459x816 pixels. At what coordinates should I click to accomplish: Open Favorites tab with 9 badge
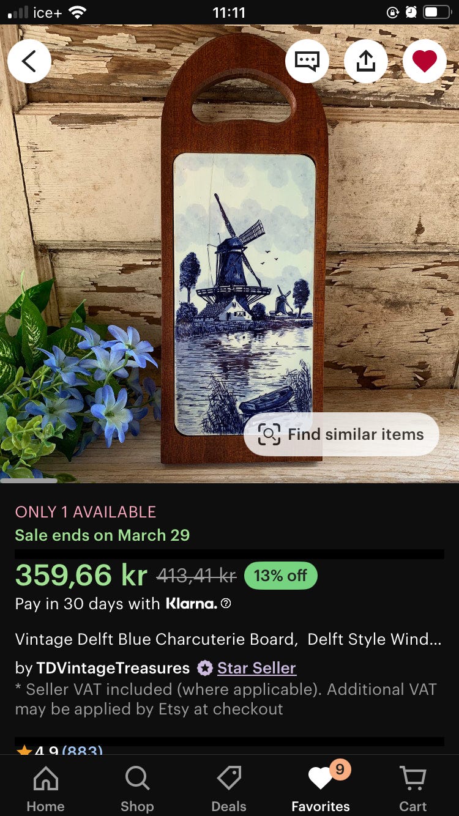321,789
